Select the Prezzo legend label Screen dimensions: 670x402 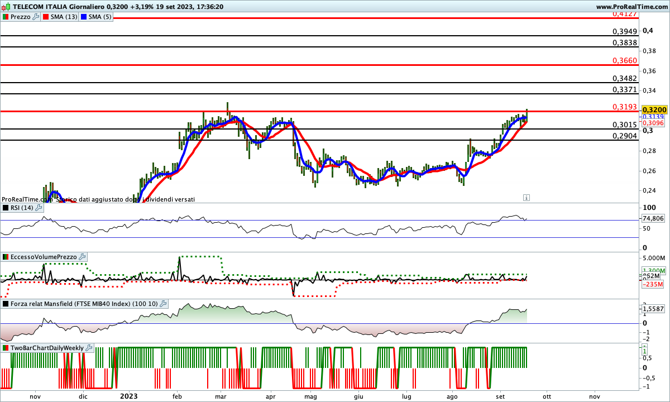tap(21, 17)
